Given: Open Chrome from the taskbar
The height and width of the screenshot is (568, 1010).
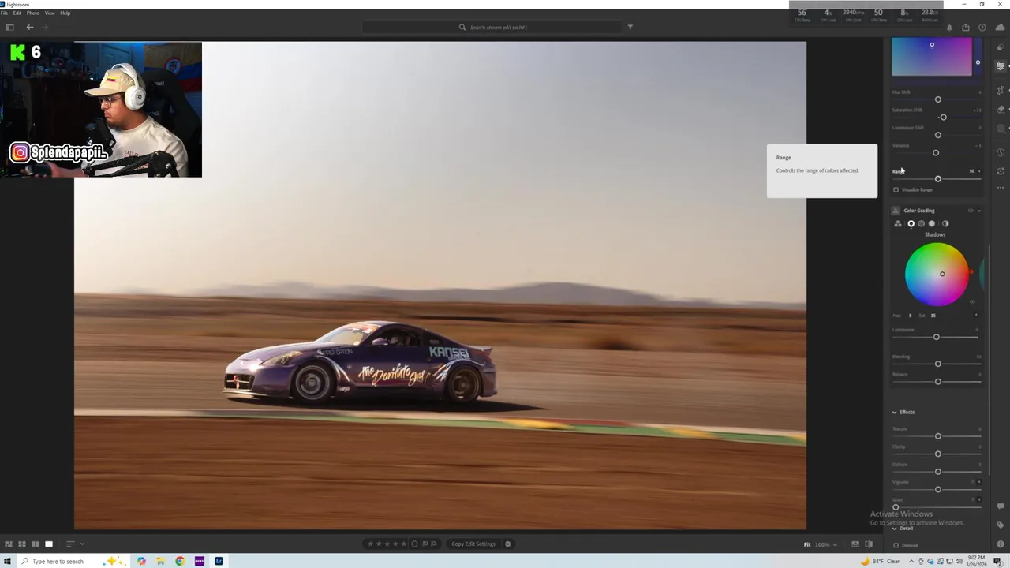Looking at the screenshot, I should coord(180,561).
